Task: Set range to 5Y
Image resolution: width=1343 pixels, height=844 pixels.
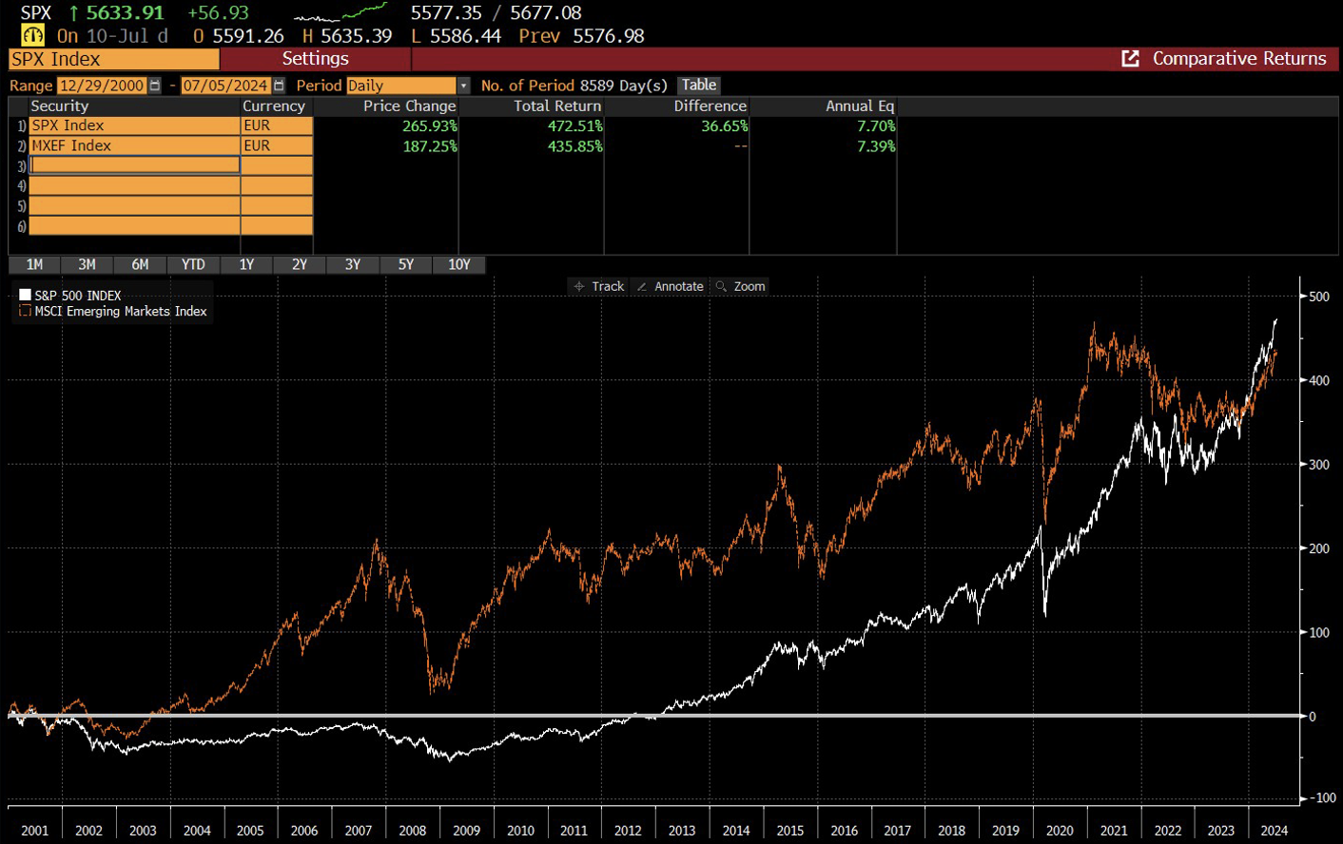Action: (406, 264)
